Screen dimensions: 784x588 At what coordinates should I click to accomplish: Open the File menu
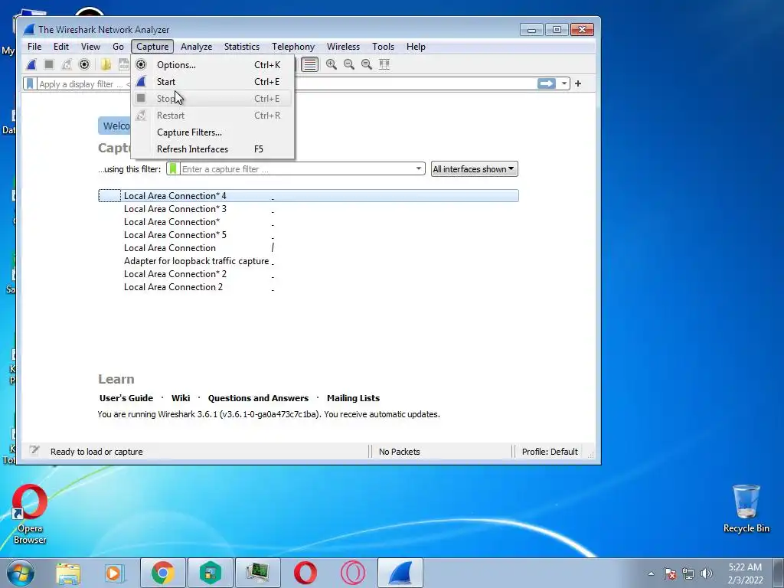[34, 47]
